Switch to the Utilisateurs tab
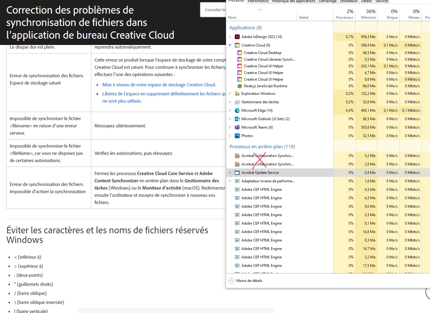The height and width of the screenshot is (313, 430). (349, 2)
